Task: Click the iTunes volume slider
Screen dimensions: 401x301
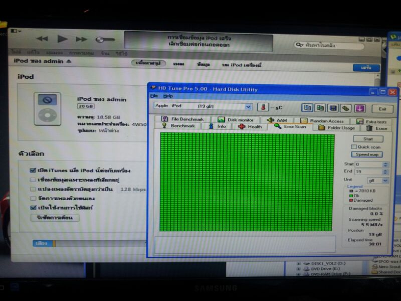Action: coord(106,39)
